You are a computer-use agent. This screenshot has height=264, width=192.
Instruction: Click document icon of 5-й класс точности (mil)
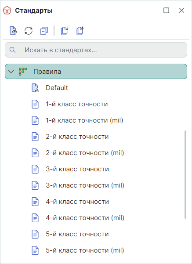35,250
